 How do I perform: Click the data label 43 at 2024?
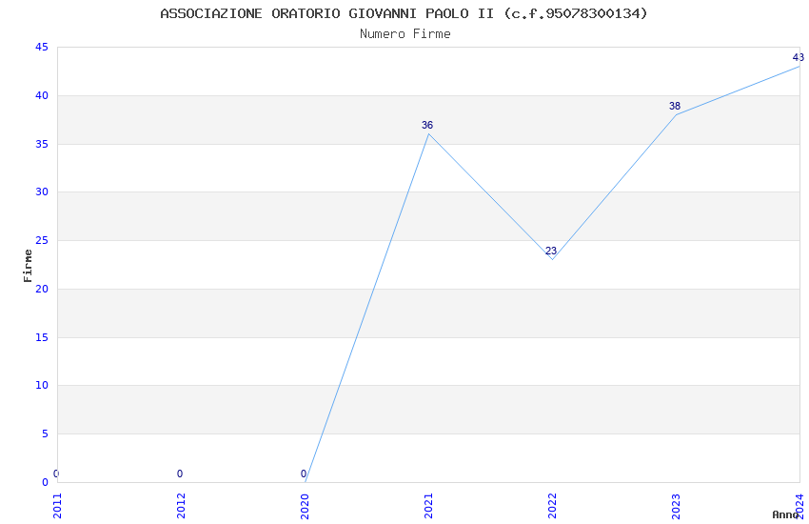point(799,57)
